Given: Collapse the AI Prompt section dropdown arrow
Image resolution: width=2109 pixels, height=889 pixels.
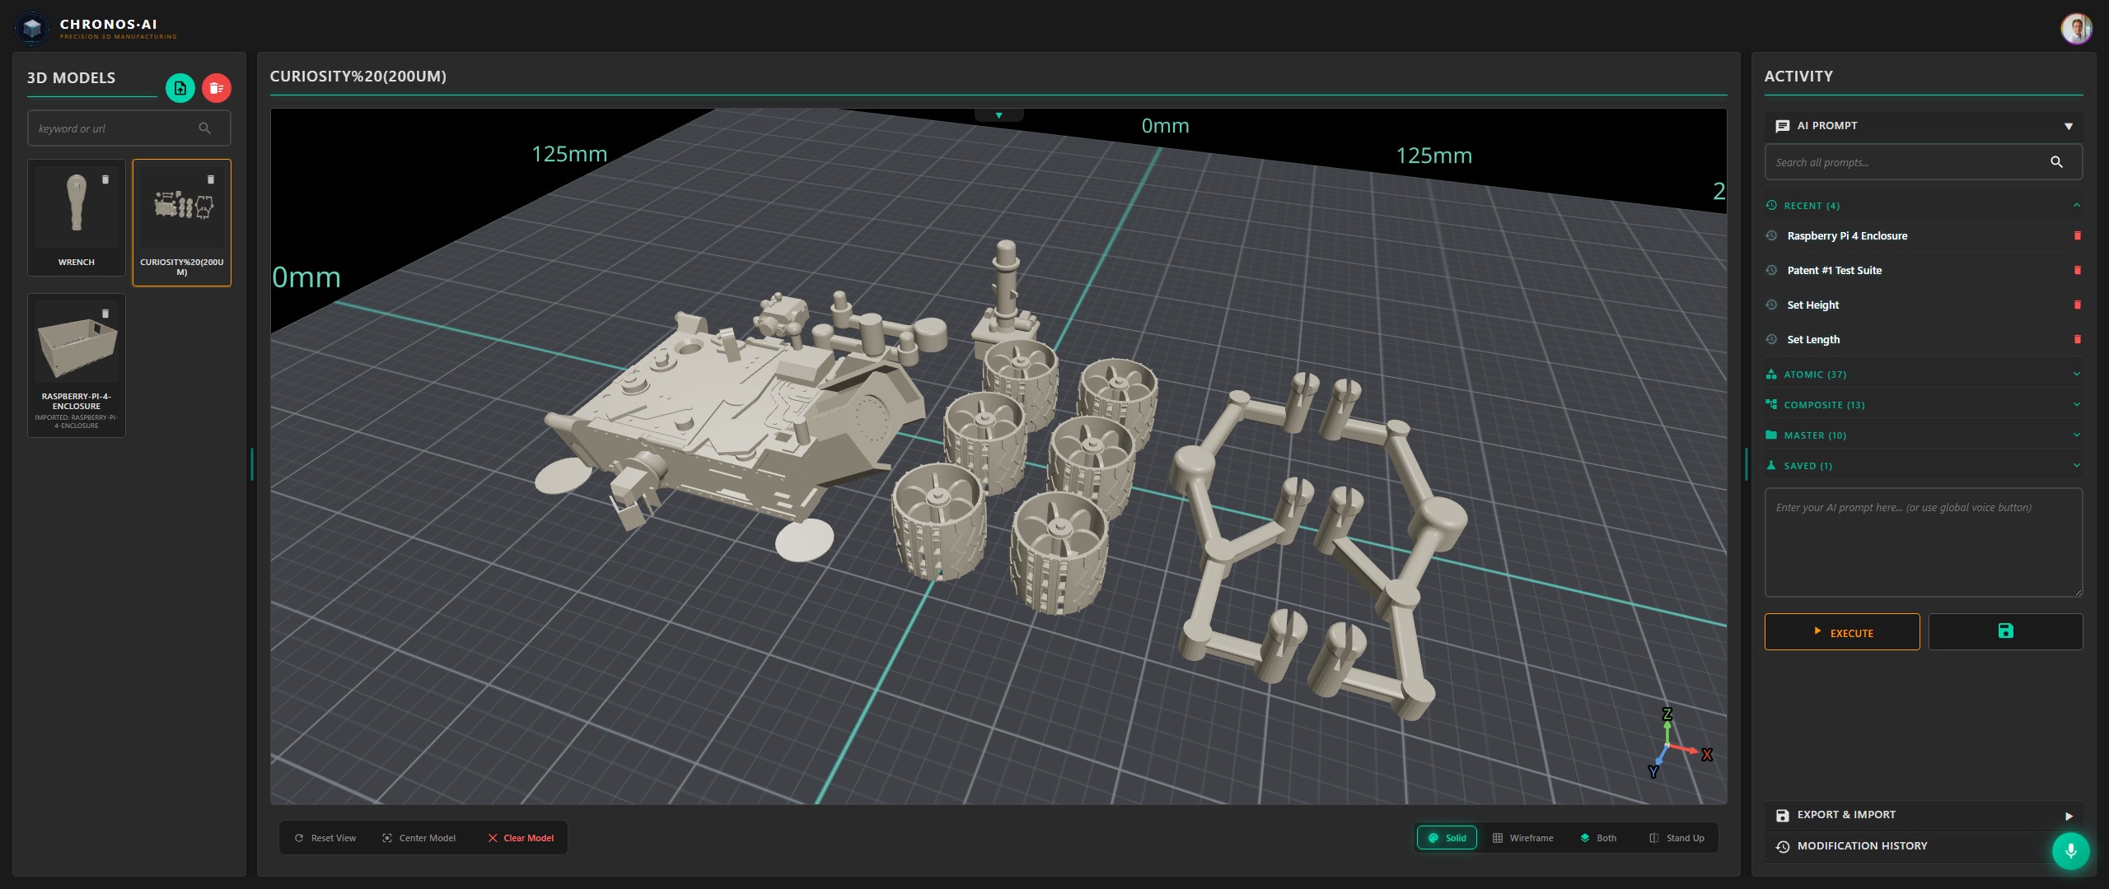Looking at the screenshot, I should click(2068, 127).
